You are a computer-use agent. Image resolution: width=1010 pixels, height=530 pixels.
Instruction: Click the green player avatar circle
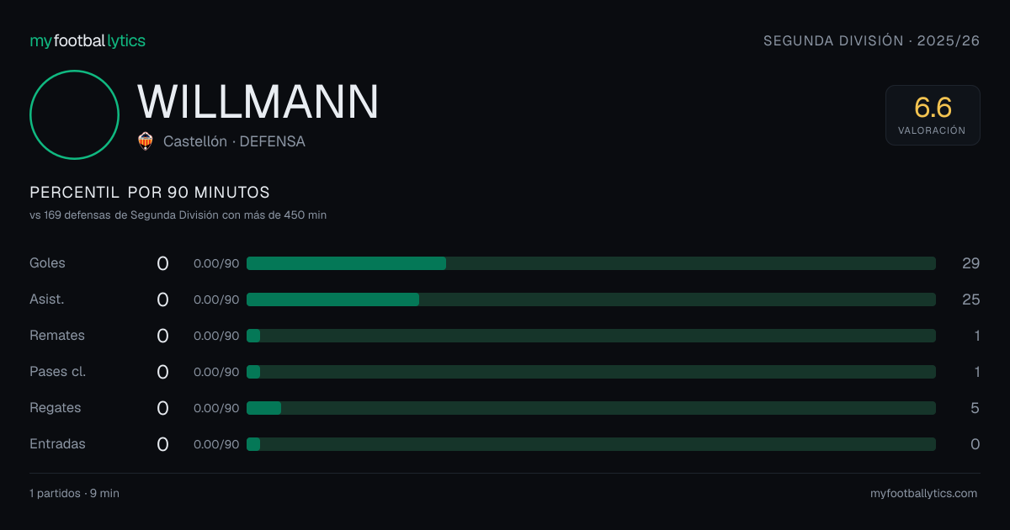[74, 114]
